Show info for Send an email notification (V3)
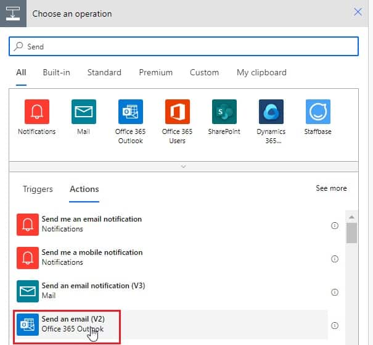Viewport: 373px width, 345px height. [x=335, y=292]
